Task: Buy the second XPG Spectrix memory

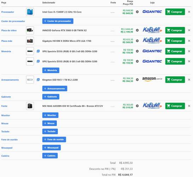Action: 175,61
